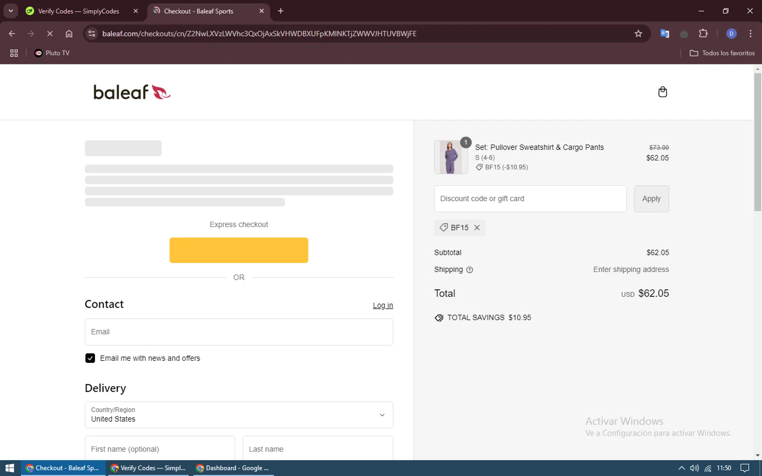Switch to Dashboard - Google taskbar window

(233, 468)
